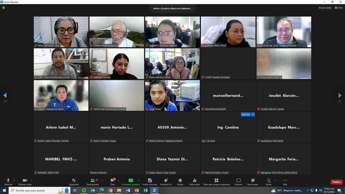345x194 pixels.
Task: Launch Asistente IA
Action: click(x=166, y=181)
